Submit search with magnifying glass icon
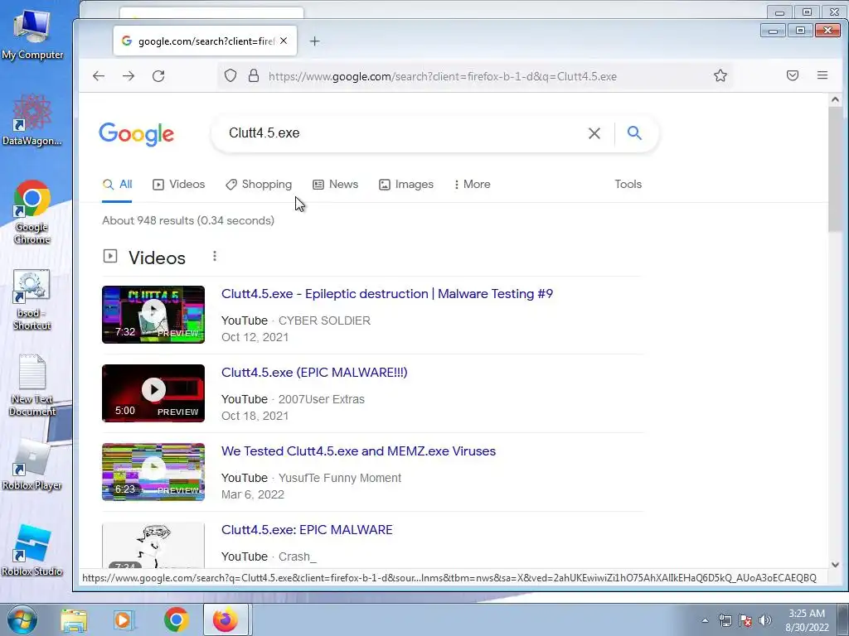 (634, 132)
